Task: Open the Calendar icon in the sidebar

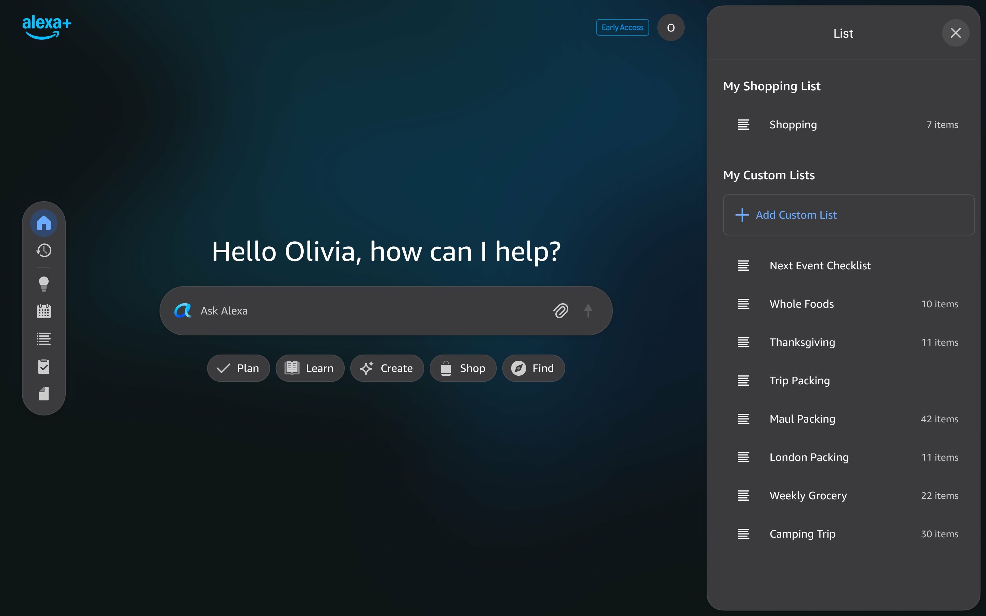Action: coord(43,311)
